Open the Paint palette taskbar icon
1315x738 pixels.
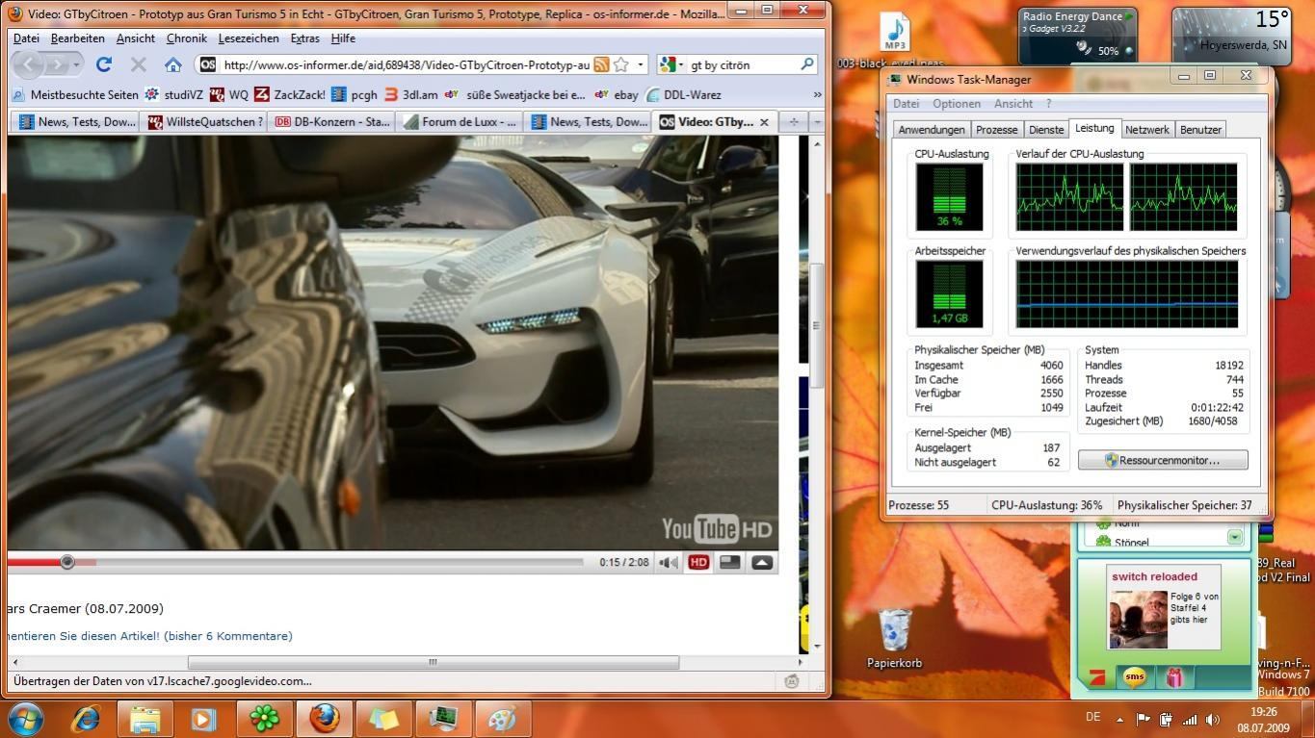point(502,719)
